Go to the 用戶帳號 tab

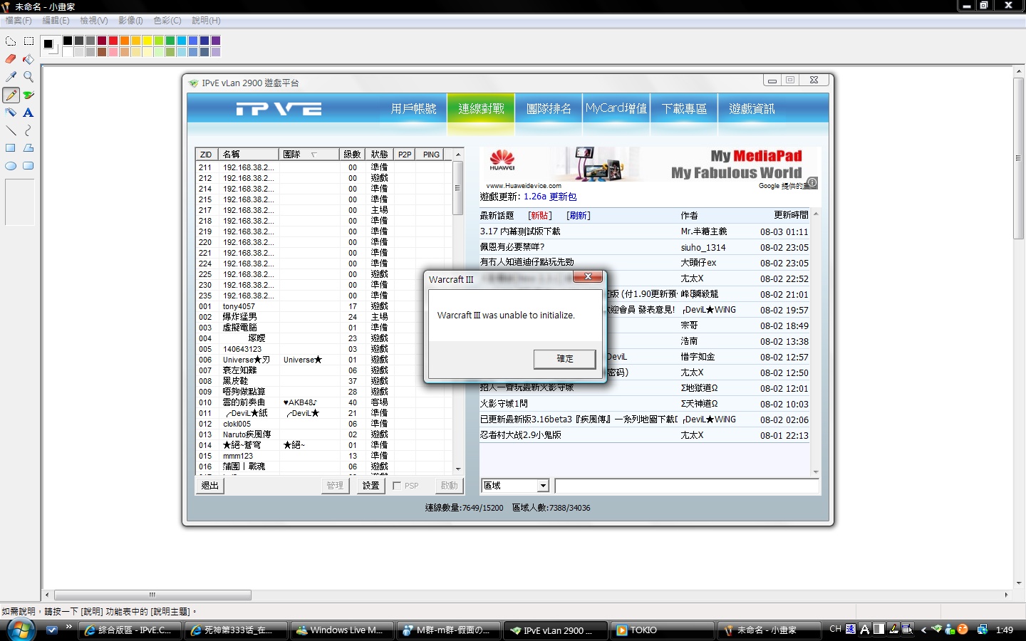(x=413, y=109)
